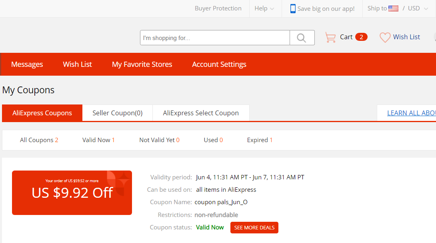Click the SEE MORE DEALS button
Viewport: 436px width, 243px height.
pos(254,227)
